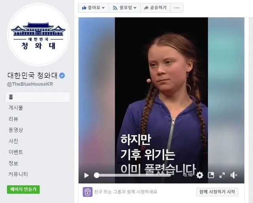Go to the 사진 photos section

pos(13,141)
